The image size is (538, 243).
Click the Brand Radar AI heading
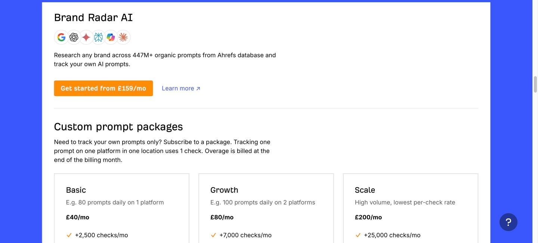point(93,18)
